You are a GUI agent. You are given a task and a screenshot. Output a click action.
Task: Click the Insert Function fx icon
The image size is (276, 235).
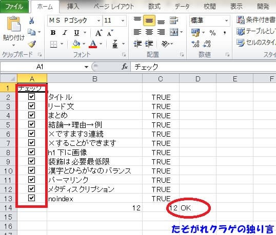125,67
